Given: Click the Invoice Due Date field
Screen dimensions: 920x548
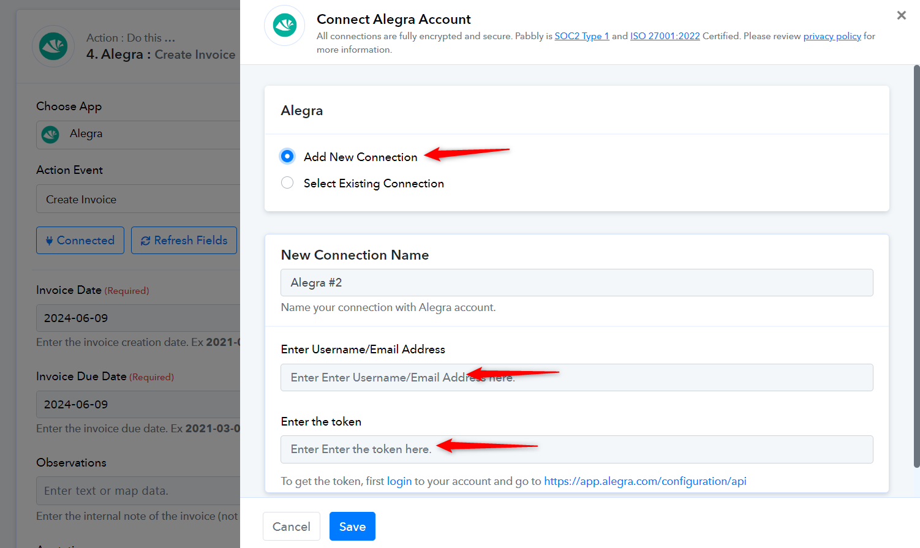Looking at the screenshot, I should pos(138,405).
